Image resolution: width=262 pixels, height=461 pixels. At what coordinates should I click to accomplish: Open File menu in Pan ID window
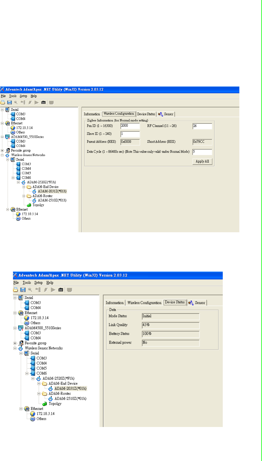(3, 96)
